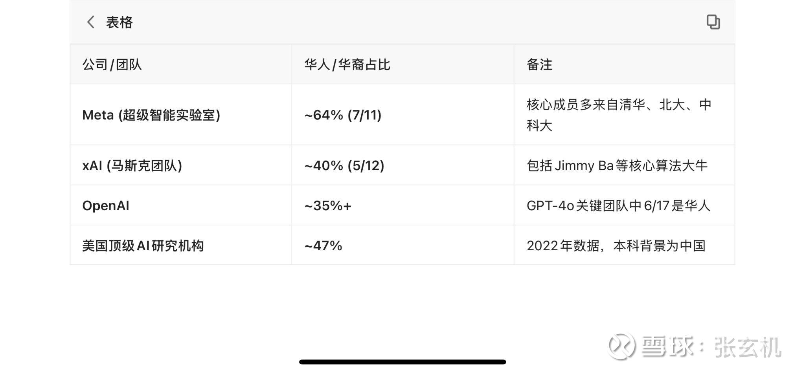
Task: Click the Meta (超级智能实验室) cell
Action: (x=151, y=115)
